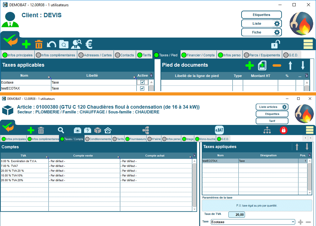This screenshot has width=316, height=226.
Task: Click the magnifier search icon in Article toolbar
Action: click(61, 130)
